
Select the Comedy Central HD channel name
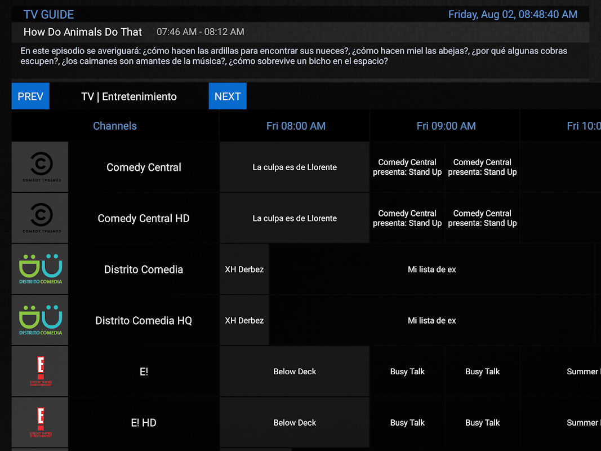click(x=144, y=218)
